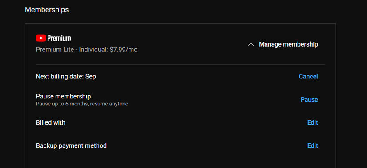Cancel the Premium membership
Viewport: 367px width, 168px height.
[308, 77]
